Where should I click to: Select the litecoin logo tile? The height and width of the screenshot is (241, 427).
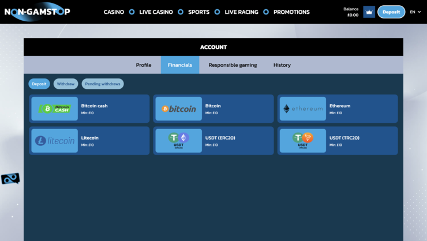pyautogui.click(x=54, y=141)
